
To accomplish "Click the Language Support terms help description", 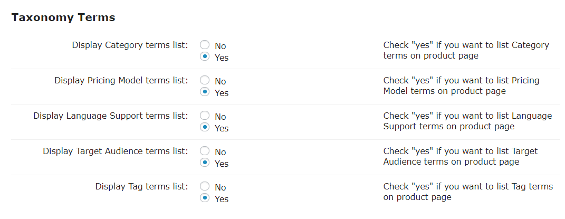I will pyautogui.click(x=467, y=121).
